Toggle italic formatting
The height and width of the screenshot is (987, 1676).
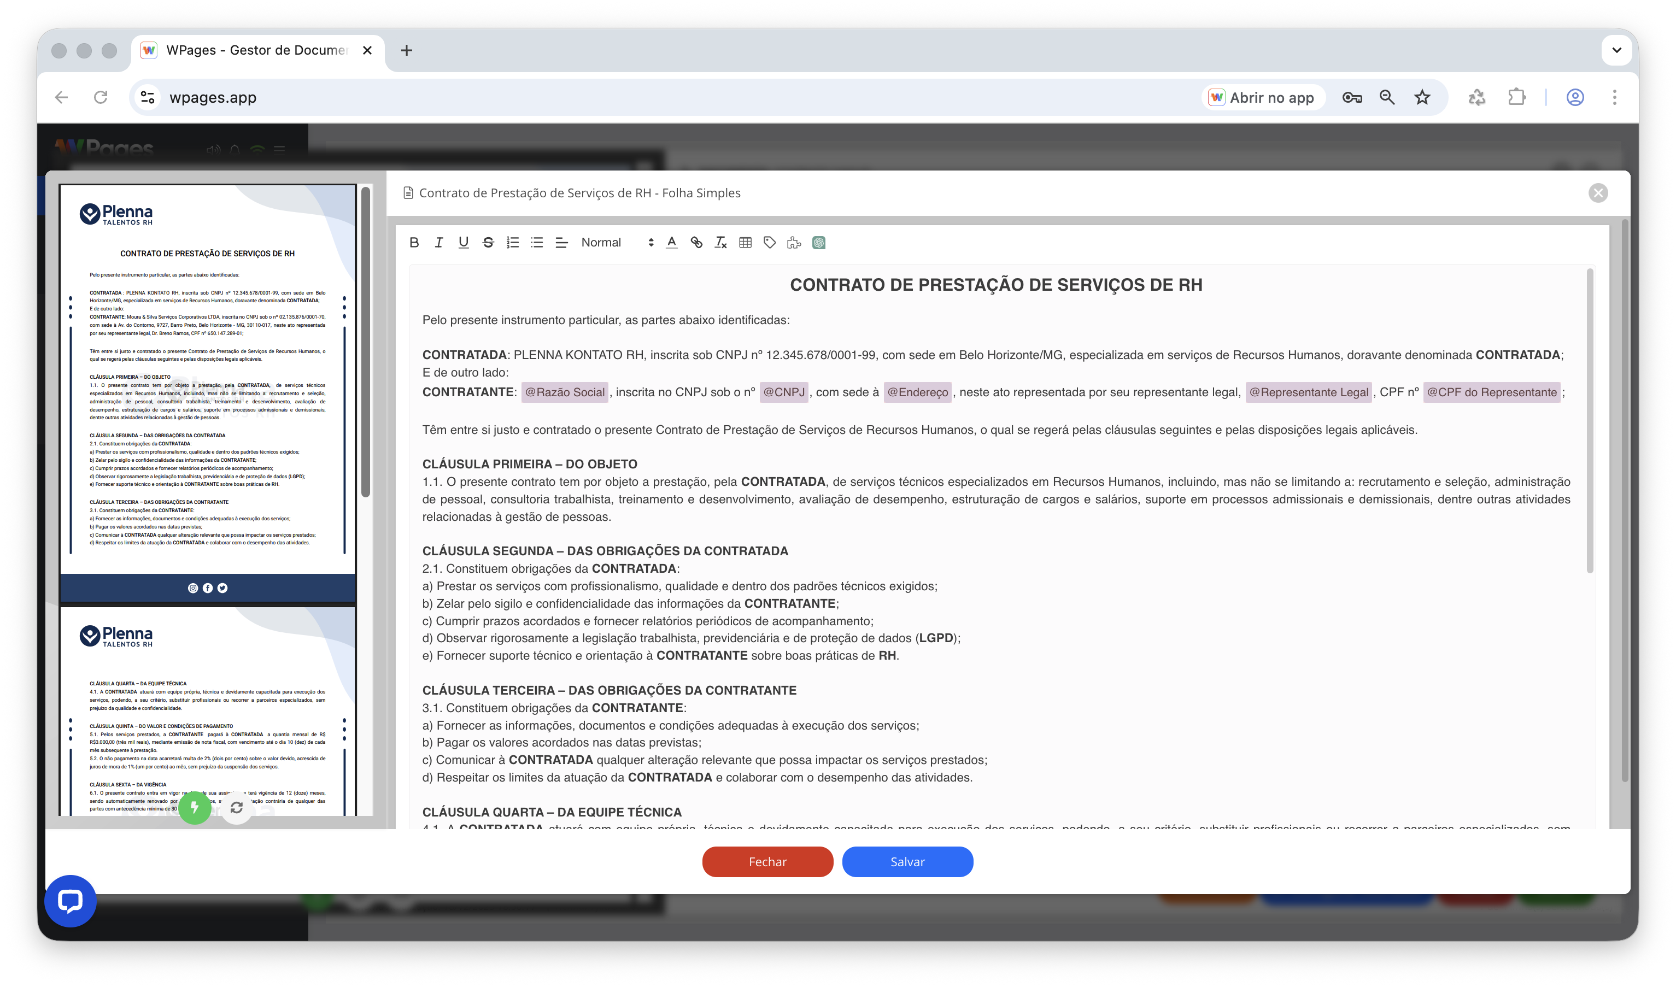coord(439,243)
